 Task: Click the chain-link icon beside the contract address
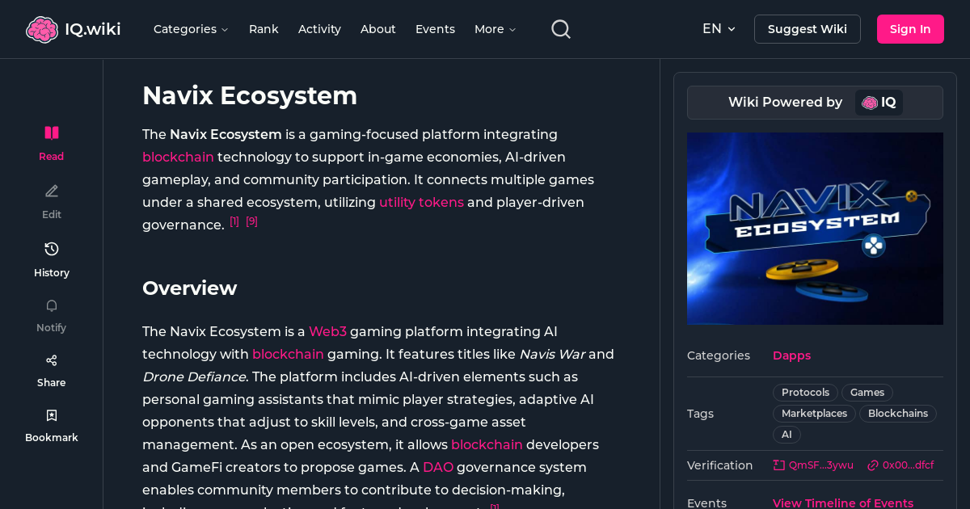point(871,465)
